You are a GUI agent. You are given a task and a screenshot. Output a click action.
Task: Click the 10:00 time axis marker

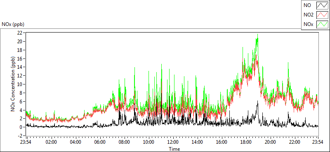pos(149,142)
